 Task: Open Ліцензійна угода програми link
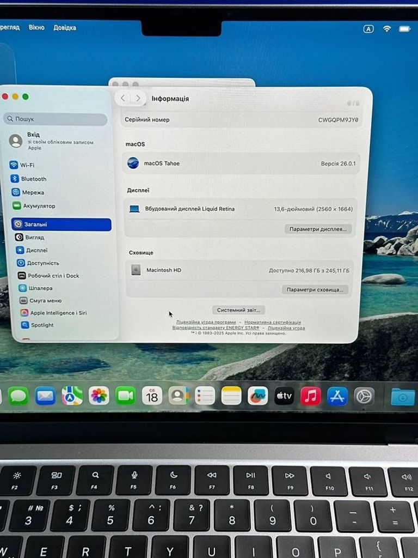pyautogui.click(x=206, y=322)
